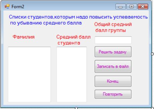Grab the right-edge form resize handle
Image resolution: width=154 pixels, height=109 pixels.
(153, 54)
